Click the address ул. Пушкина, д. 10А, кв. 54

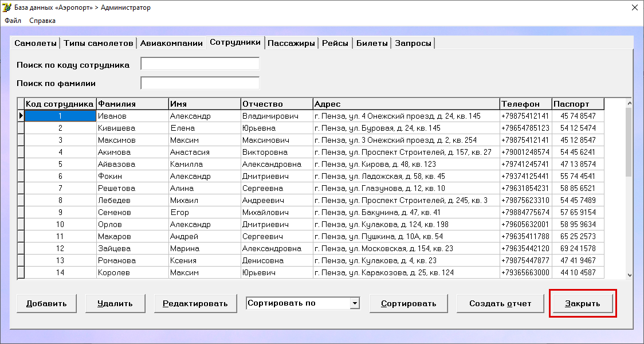click(x=407, y=237)
